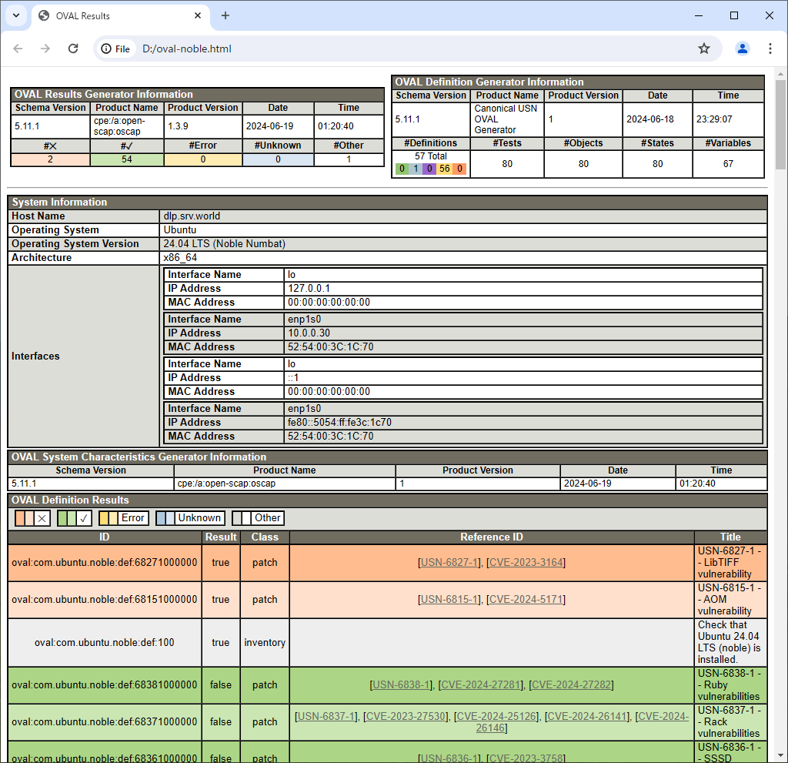Click the Canonical USN OVAL Generator cell
Screen dimensions: 788x763
[506, 119]
